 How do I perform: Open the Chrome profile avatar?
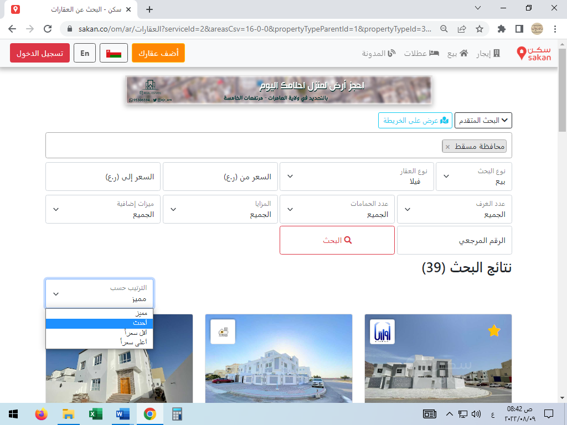537,29
